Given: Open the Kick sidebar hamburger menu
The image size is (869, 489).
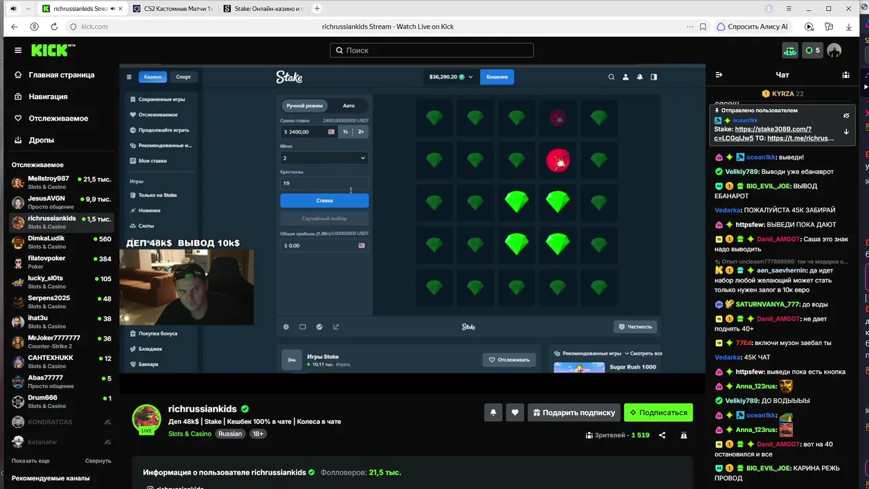Looking at the screenshot, I should [18, 50].
